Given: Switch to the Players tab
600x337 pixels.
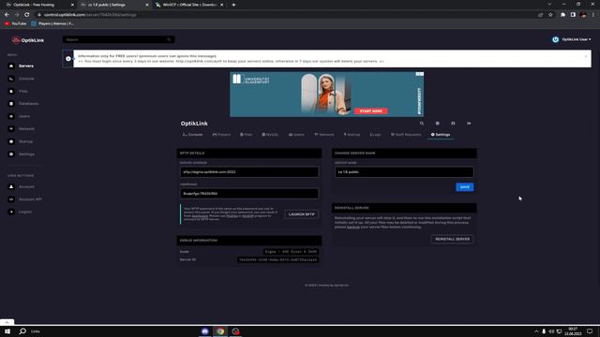Looking at the screenshot, I should click(221, 135).
